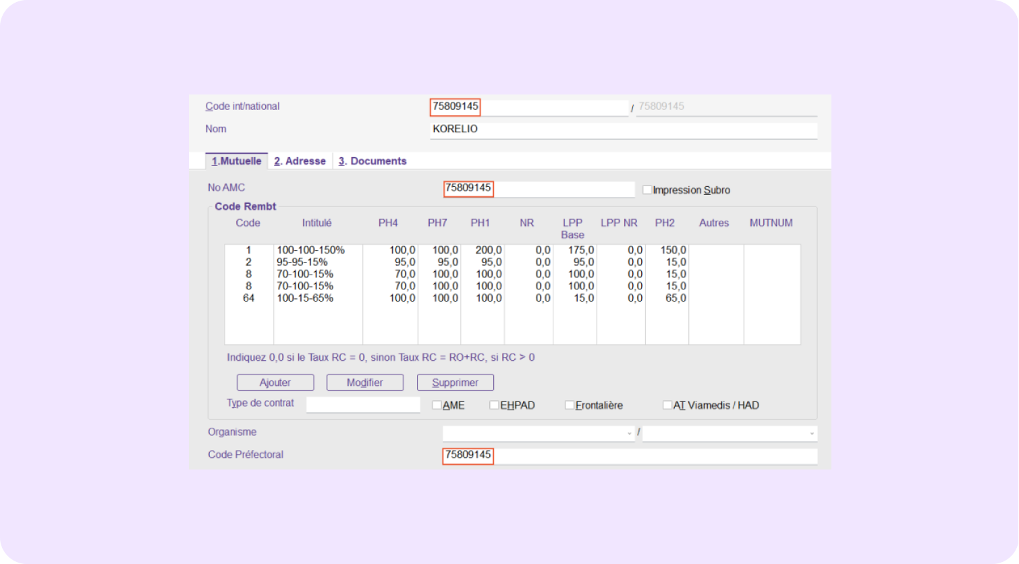The height and width of the screenshot is (564, 1019).
Task: Enable AT Viamedis / HAD checkbox
Action: (667, 405)
